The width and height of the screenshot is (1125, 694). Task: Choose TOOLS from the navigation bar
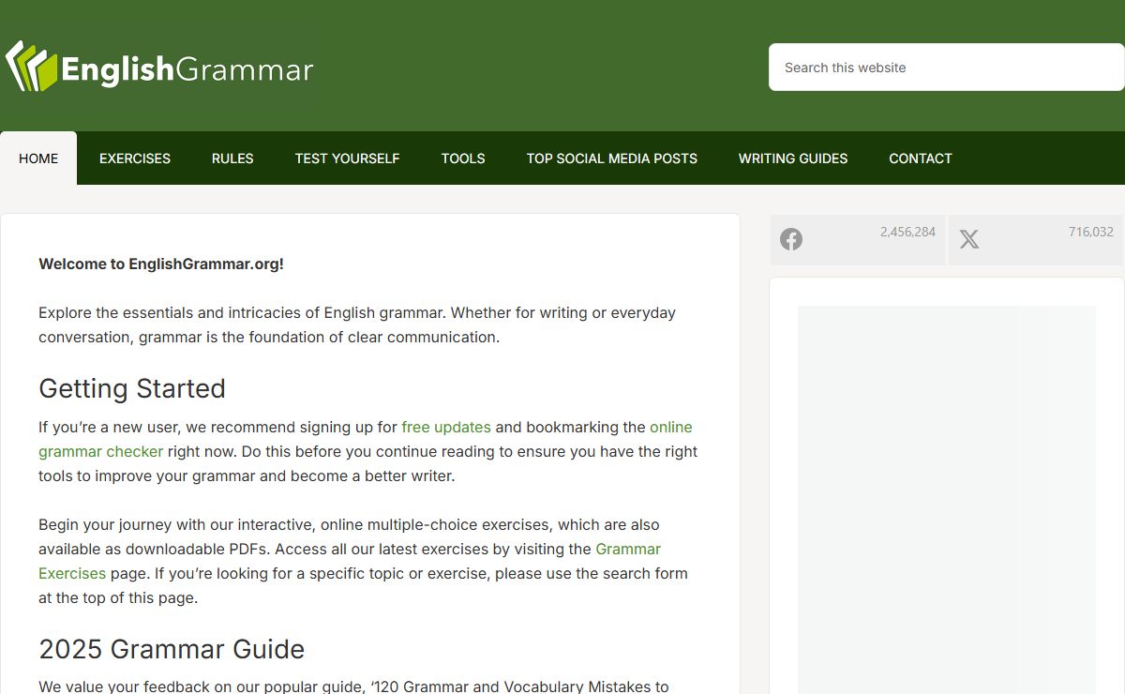[463, 158]
